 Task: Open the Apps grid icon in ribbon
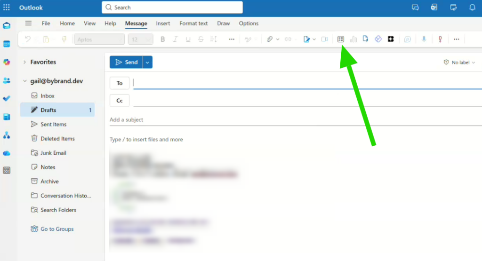tap(341, 40)
